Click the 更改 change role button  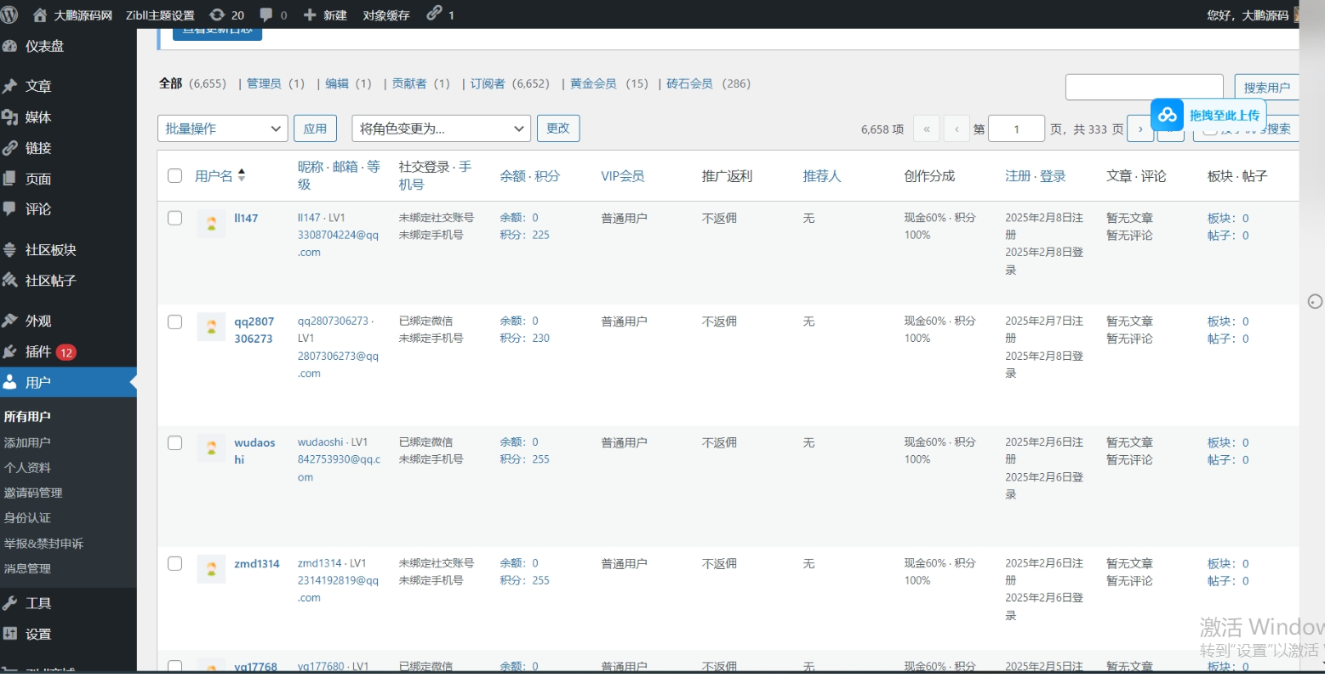558,128
